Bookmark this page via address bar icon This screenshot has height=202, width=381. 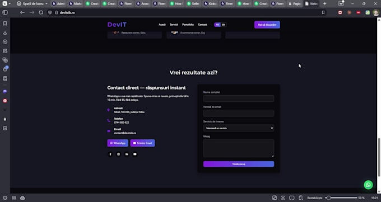tap(323, 12)
